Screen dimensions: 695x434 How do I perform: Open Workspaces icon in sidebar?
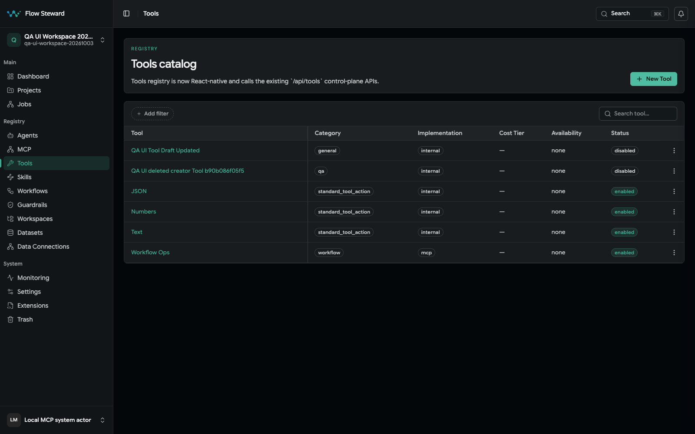[10, 219]
